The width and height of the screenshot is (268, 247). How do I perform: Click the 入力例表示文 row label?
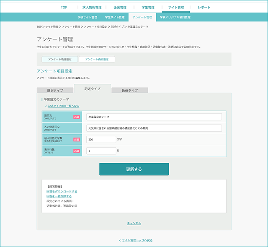52,127
